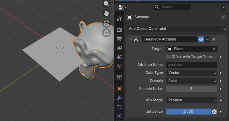Viewport: 229px width, 121px height.
Task: Click the properties Search field
Action: [172, 7]
